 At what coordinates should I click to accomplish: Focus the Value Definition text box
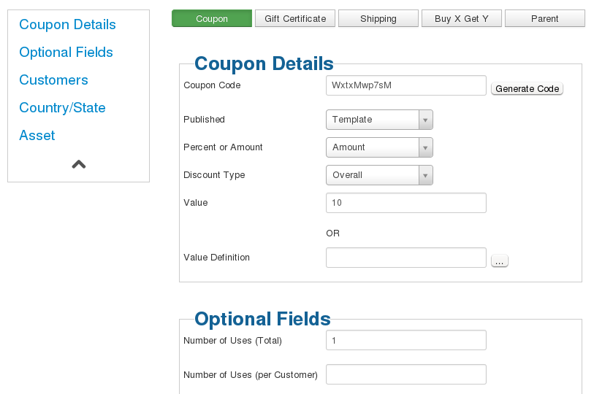click(x=406, y=258)
